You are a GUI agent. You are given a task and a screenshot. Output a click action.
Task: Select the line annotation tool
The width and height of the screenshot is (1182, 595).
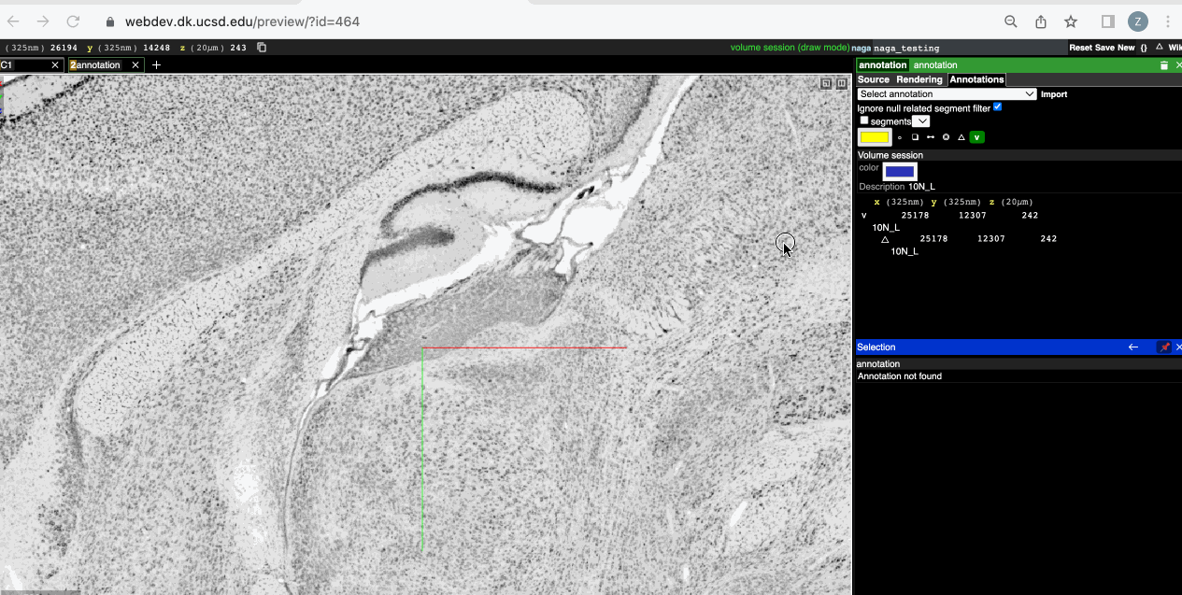[931, 137]
